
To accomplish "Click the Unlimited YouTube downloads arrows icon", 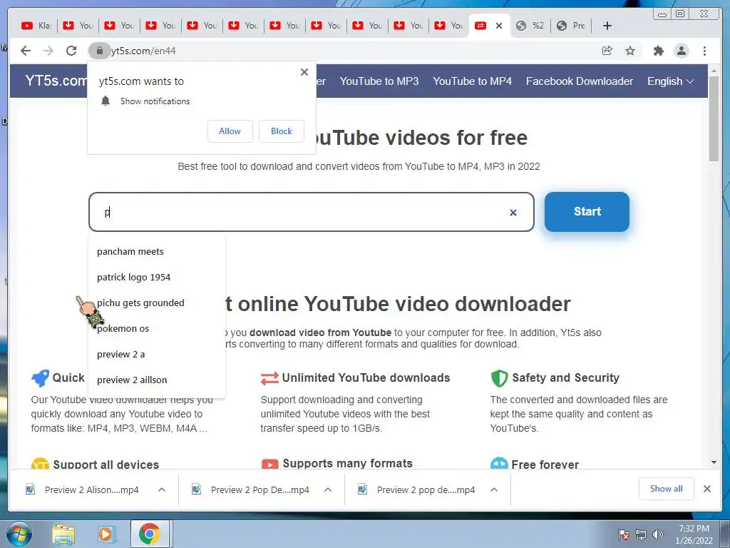I will [269, 378].
